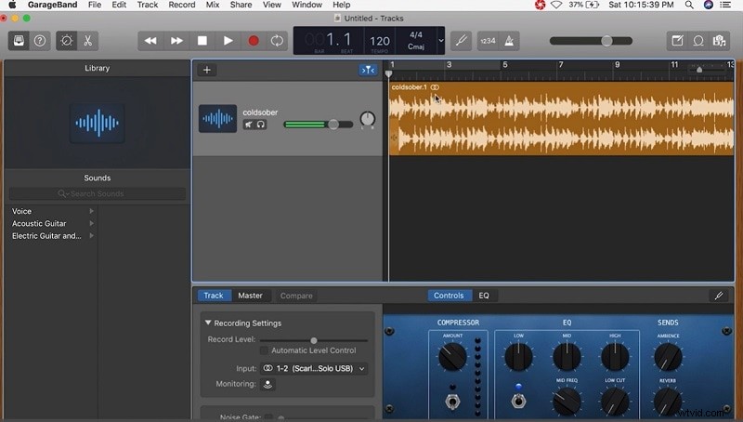Screen dimensions: 743x422
Task: Enable Automatic Level Control checkbox
Action: [x=264, y=350]
